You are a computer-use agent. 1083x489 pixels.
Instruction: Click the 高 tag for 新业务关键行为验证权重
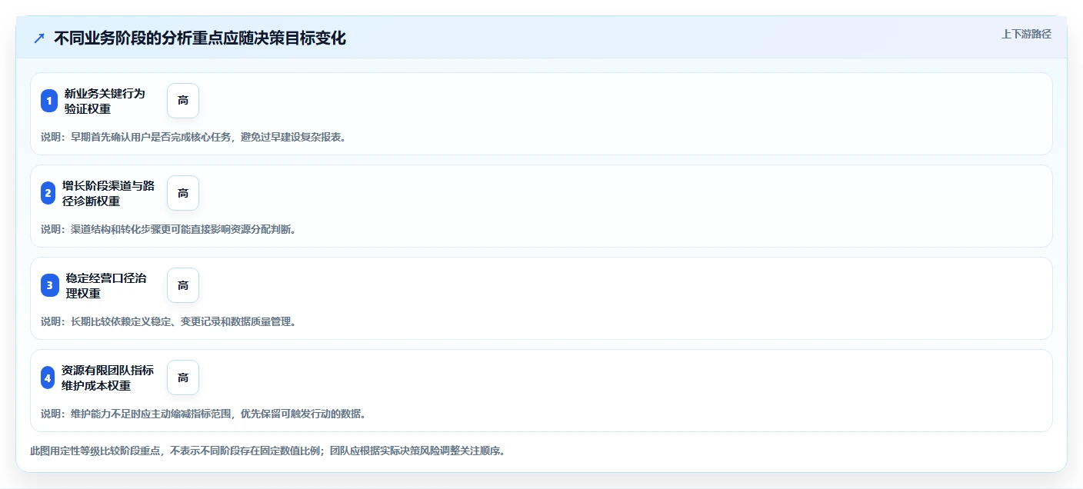pos(183,101)
